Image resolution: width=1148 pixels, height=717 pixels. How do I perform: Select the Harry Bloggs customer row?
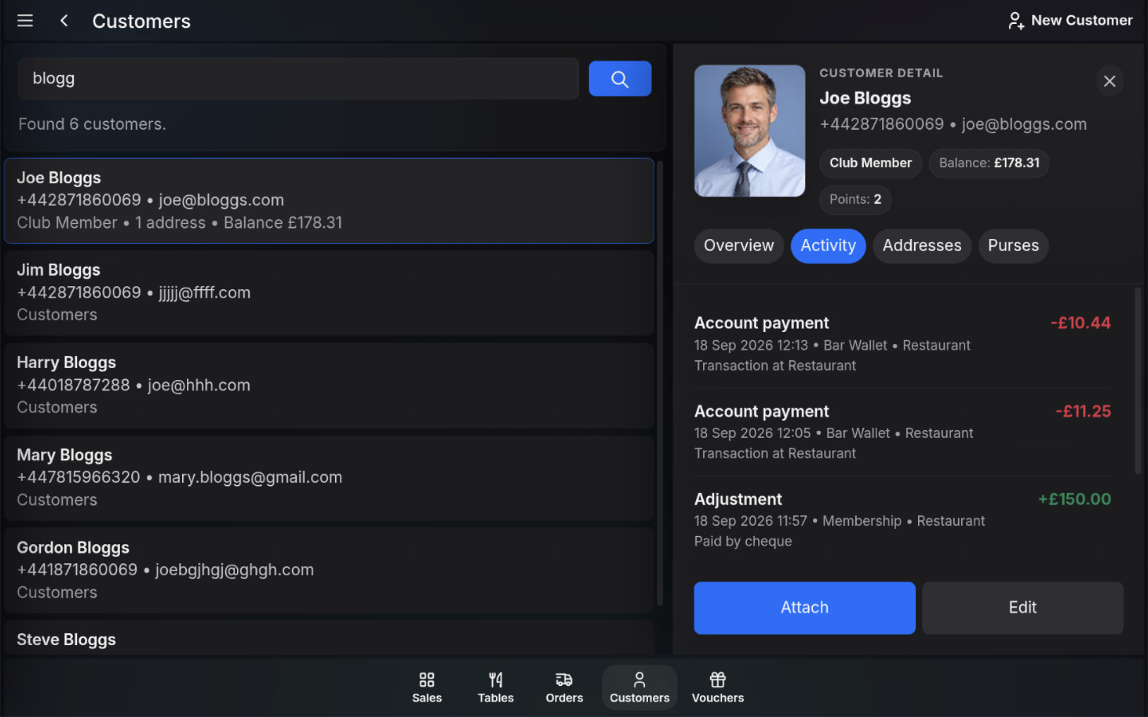329,385
